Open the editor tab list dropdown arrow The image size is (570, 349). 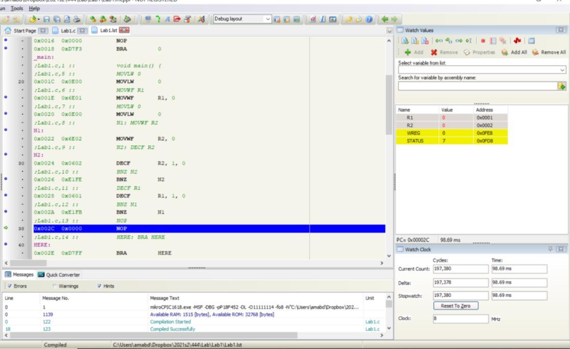pyautogui.click(x=389, y=31)
